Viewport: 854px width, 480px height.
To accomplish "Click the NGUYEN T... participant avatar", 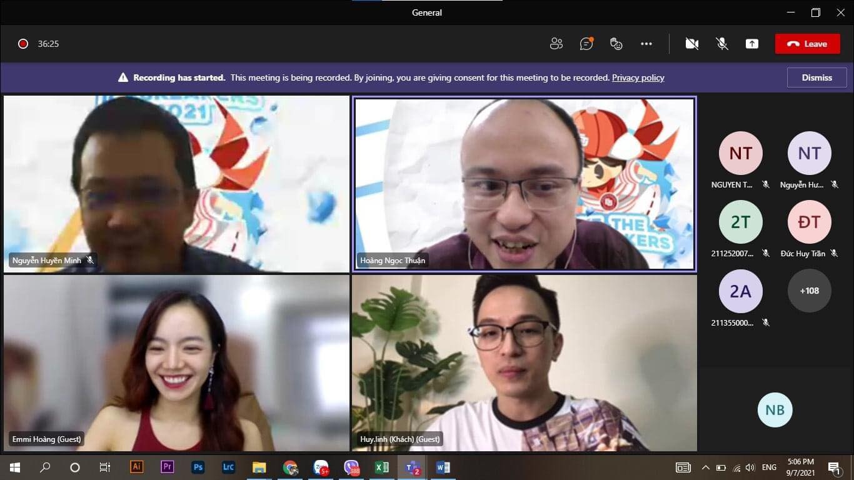I will (x=741, y=153).
